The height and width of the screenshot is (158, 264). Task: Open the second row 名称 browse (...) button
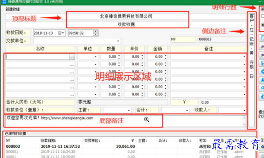[72, 65]
